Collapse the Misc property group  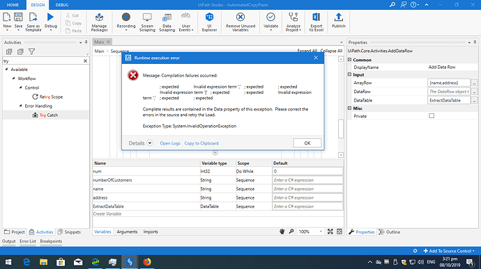tap(349, 108)
